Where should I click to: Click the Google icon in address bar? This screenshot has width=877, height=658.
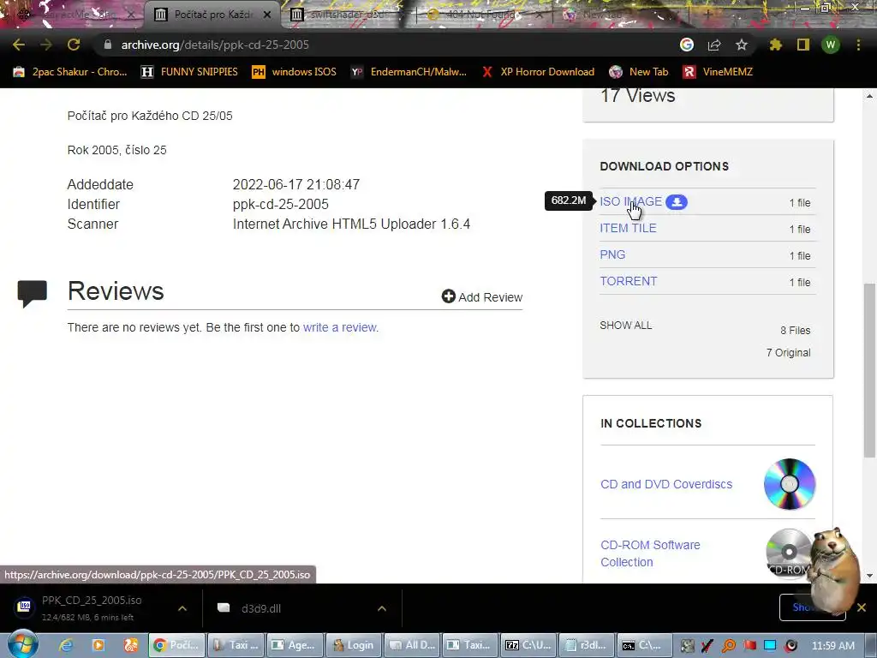click(686, 45)
